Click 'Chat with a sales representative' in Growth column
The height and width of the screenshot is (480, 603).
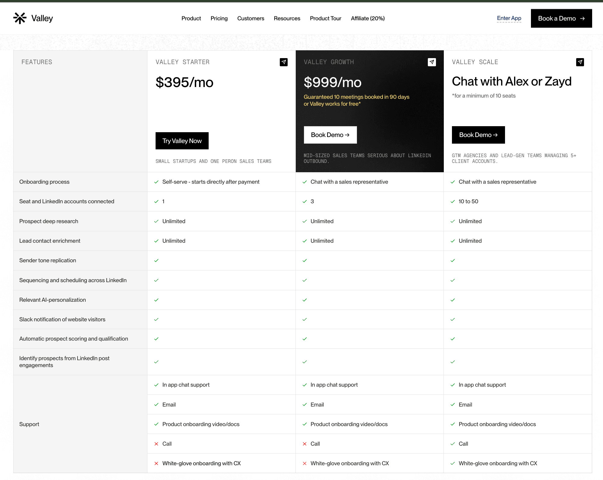pyautogui.click(x=349, y=182)
